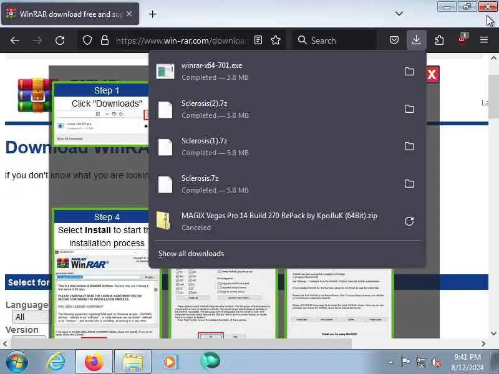The image size is (499, 374).
Task: Launch Internet Explorer from the taskbar
Action: tap(56, 362)
